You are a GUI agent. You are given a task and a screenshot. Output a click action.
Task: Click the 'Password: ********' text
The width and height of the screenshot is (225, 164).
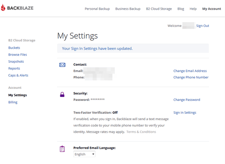pyautogui.click(x=89, y=100)
